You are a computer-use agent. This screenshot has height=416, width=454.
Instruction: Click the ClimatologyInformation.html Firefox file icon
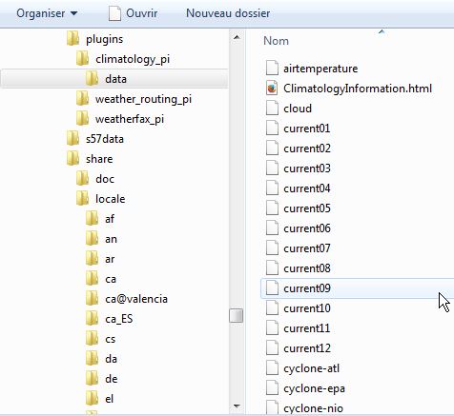272,89
